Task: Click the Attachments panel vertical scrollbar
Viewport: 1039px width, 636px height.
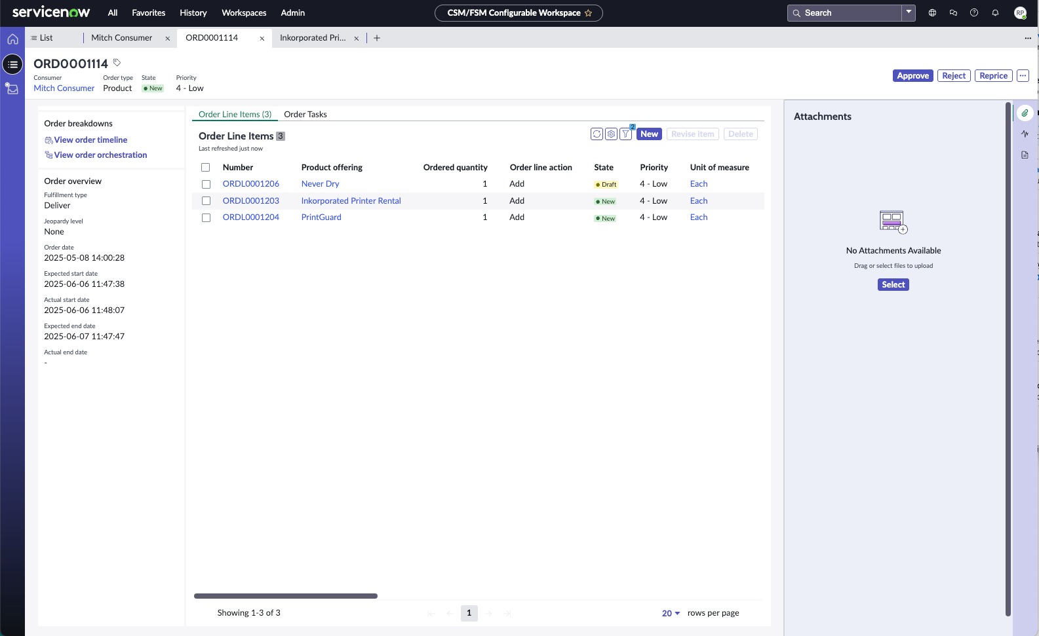Action: [1008, 358]
